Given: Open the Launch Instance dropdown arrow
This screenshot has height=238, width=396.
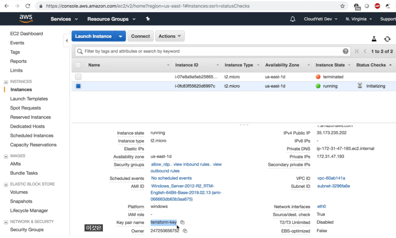Looking at the screenshot, I should coord(120,36).
